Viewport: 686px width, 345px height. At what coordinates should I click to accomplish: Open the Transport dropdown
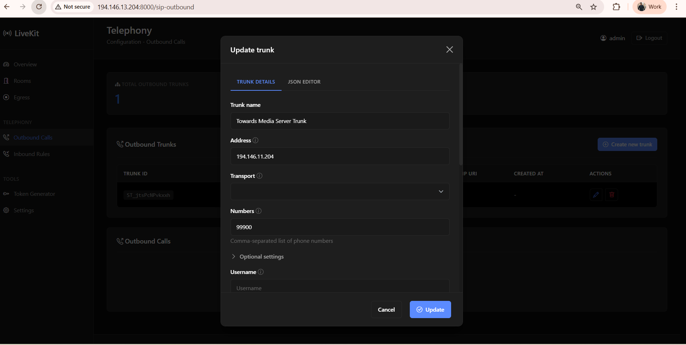[340, 192]
